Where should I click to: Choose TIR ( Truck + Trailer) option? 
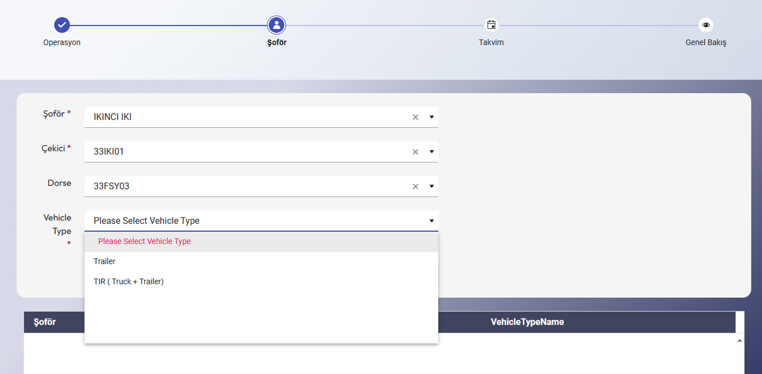(x=129, y=282)
